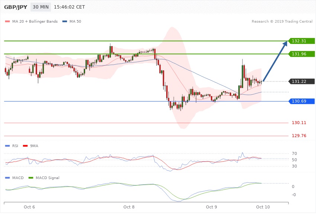
Task: Open the 30 MIN timeframe selector
Action: (x=41, y=7)
